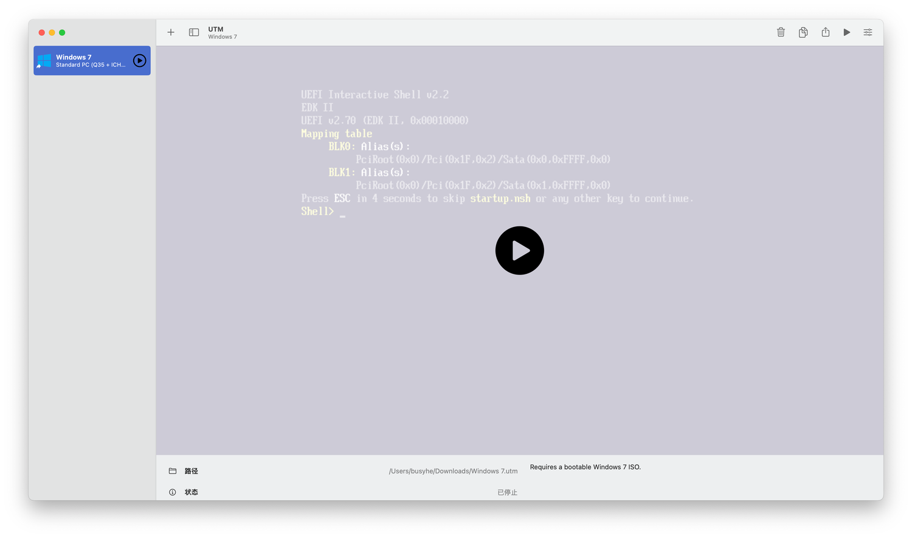
Task: Start Windows 7 from the sidebar play button
Action: [x=140, y=61]
